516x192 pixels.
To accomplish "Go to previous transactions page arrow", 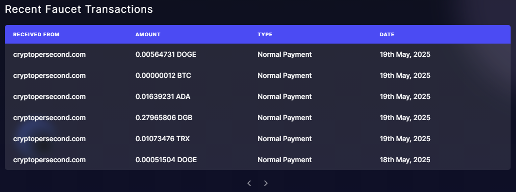I will [249, 183].
